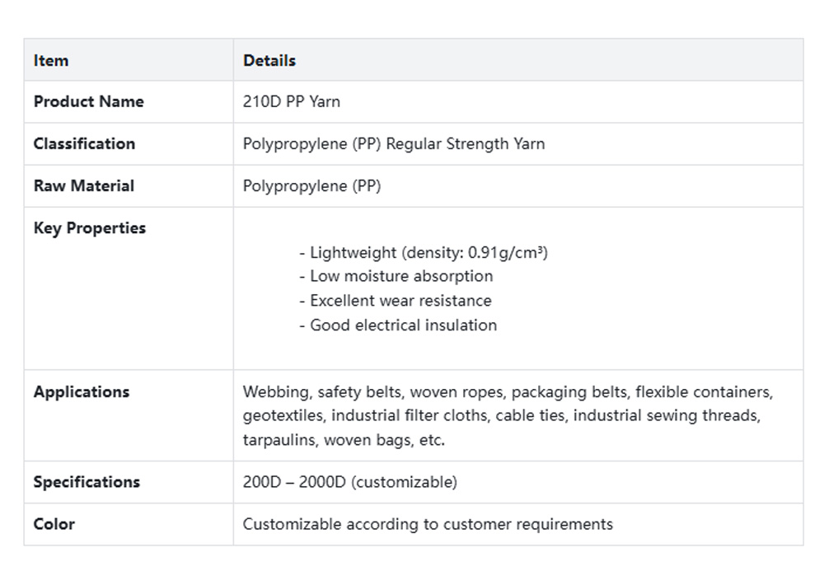
Task: Click the Raw Material value "Polypropylene (PP)"
Action: pyautogui.click(x=312, y=185)
